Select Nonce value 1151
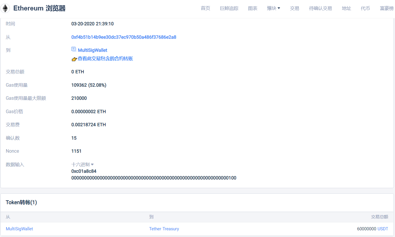The width and height of the screenshot is (395, 237). [x=76, y=151]
